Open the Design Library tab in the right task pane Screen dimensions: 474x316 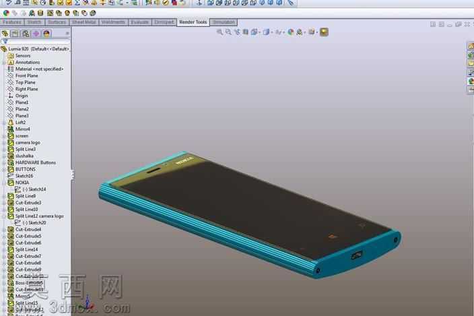[x=471, y=55]
